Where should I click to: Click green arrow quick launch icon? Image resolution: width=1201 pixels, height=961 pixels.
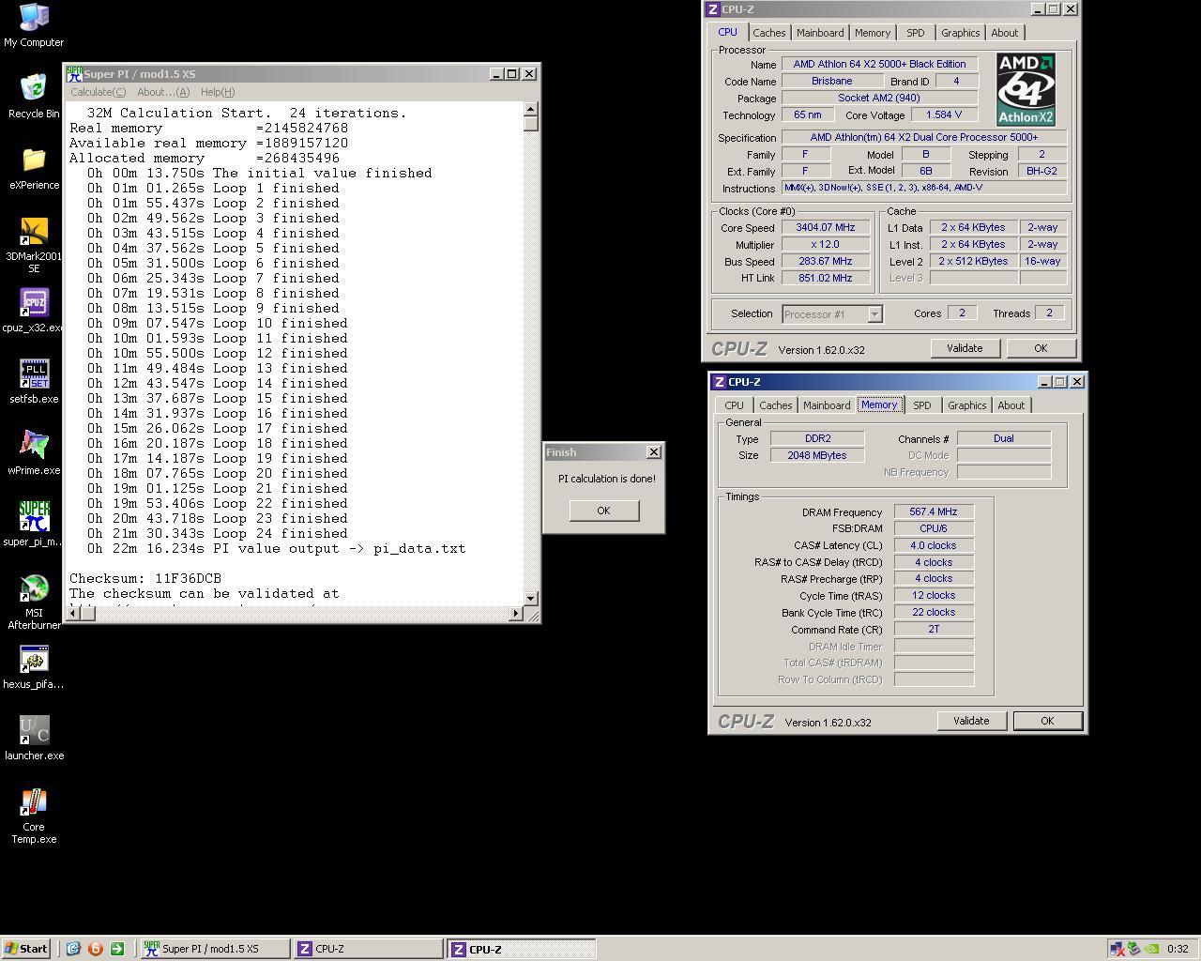click(117, 949)
